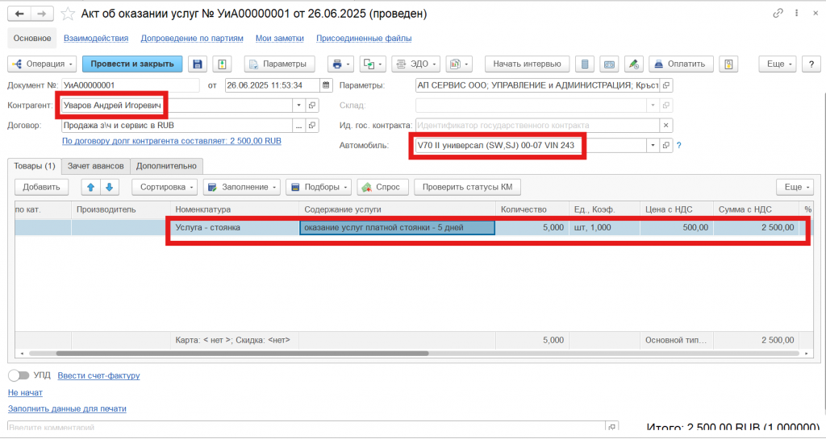Click the favorite star icon in title
The height and width of the screenshot is (439, 826).
[69, 14]
